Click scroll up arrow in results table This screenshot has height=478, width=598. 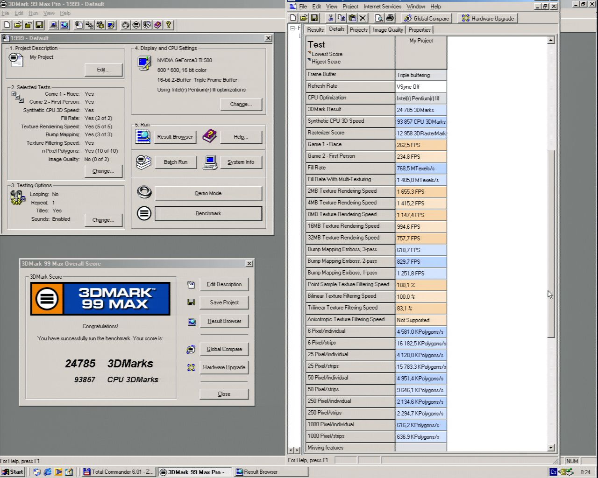point(551,40)
